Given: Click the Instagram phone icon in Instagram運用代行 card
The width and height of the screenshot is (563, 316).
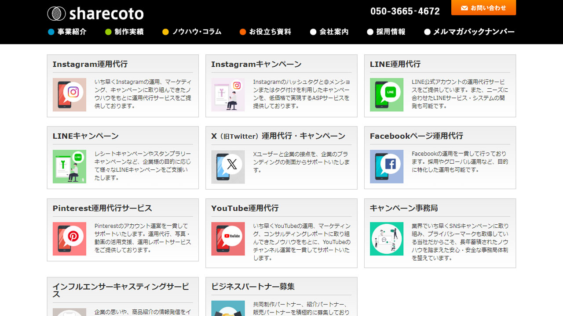Looking at the screenshot, I should (69, 95).
